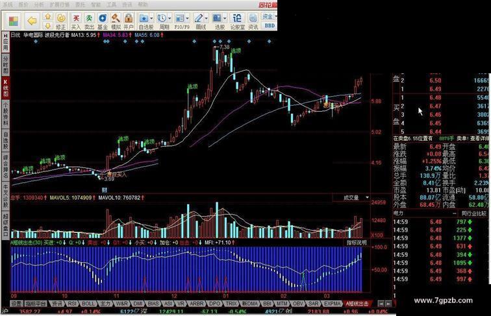Viewport: 491px width, 316px height.
Task: Select the BBI indicator tab
Action: tap(267, 304)
